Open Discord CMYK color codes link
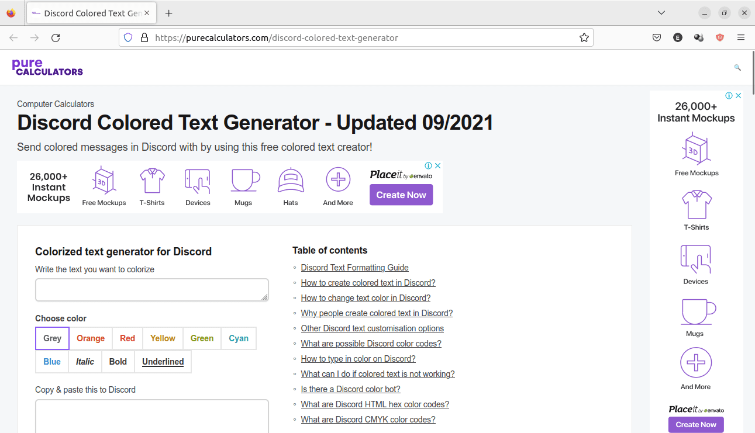Viewport: 755px width, 433px height. click(368, 420)
